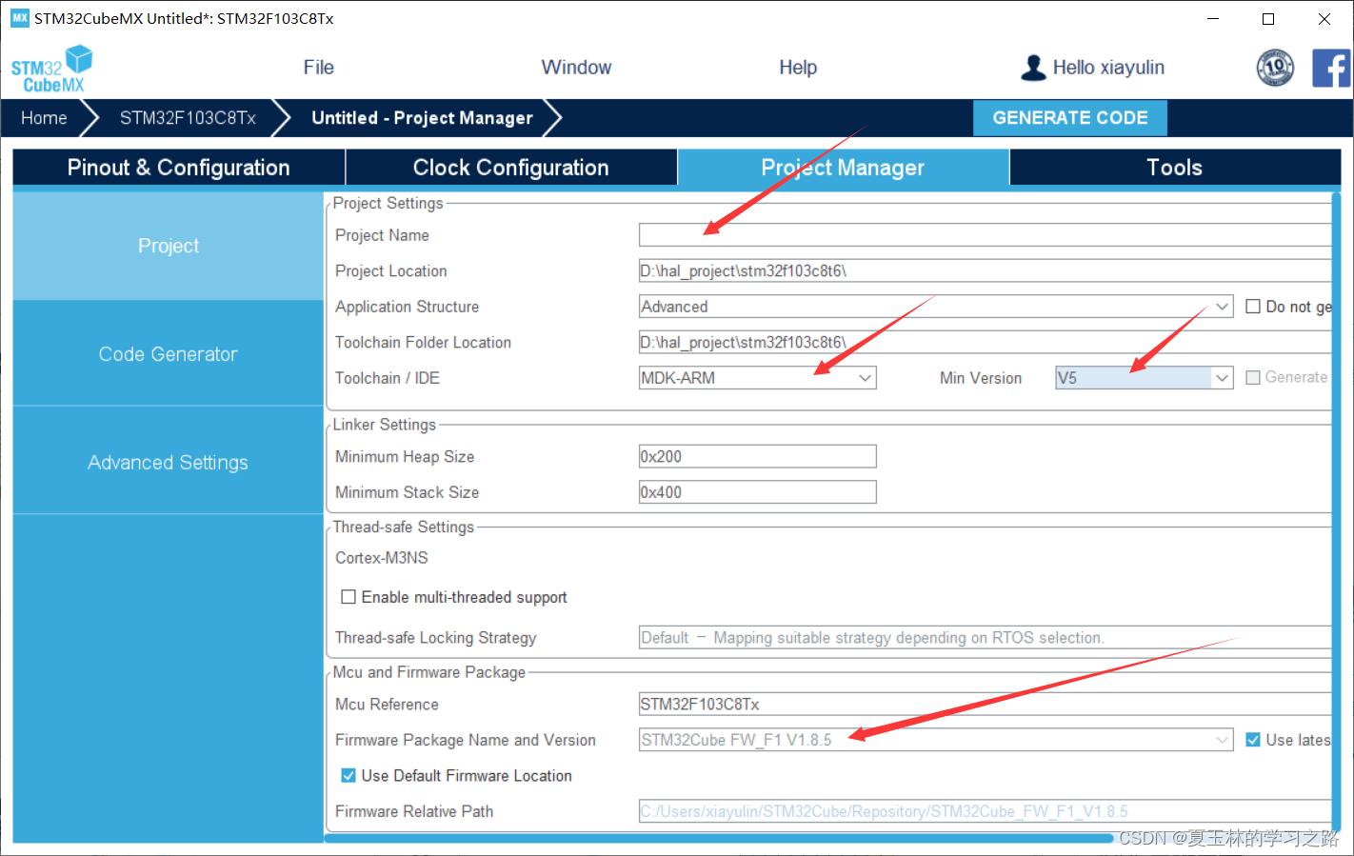Uncheck Use latest available version checkbox
This screenshot has height=856, width=1354.
pyautogui.click(x=1253, y=740)
